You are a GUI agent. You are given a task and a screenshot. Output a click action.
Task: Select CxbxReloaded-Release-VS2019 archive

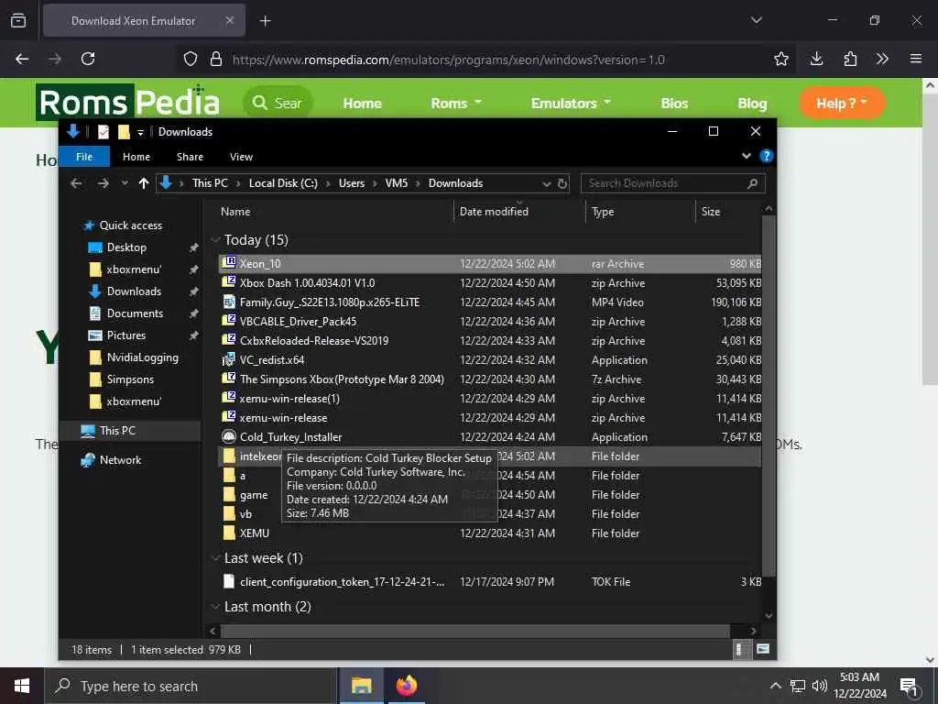(x=489, y=341)
